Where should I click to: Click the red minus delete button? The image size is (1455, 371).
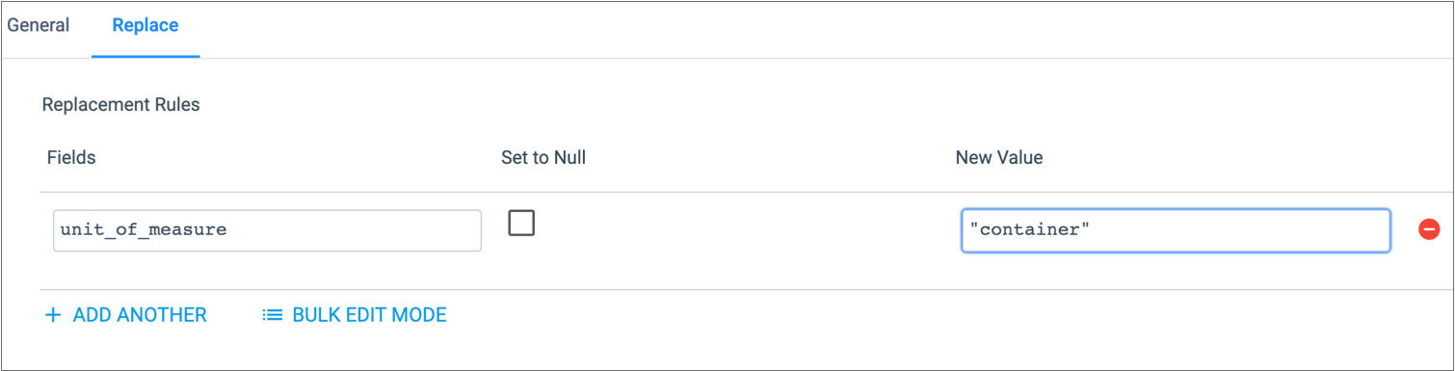click(1429, 230)
